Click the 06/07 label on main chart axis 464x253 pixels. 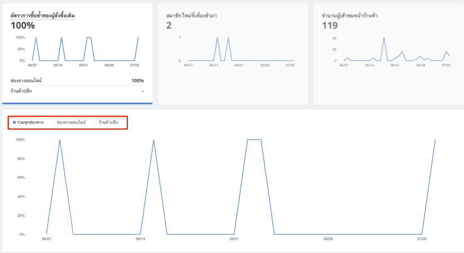(47, 239)
